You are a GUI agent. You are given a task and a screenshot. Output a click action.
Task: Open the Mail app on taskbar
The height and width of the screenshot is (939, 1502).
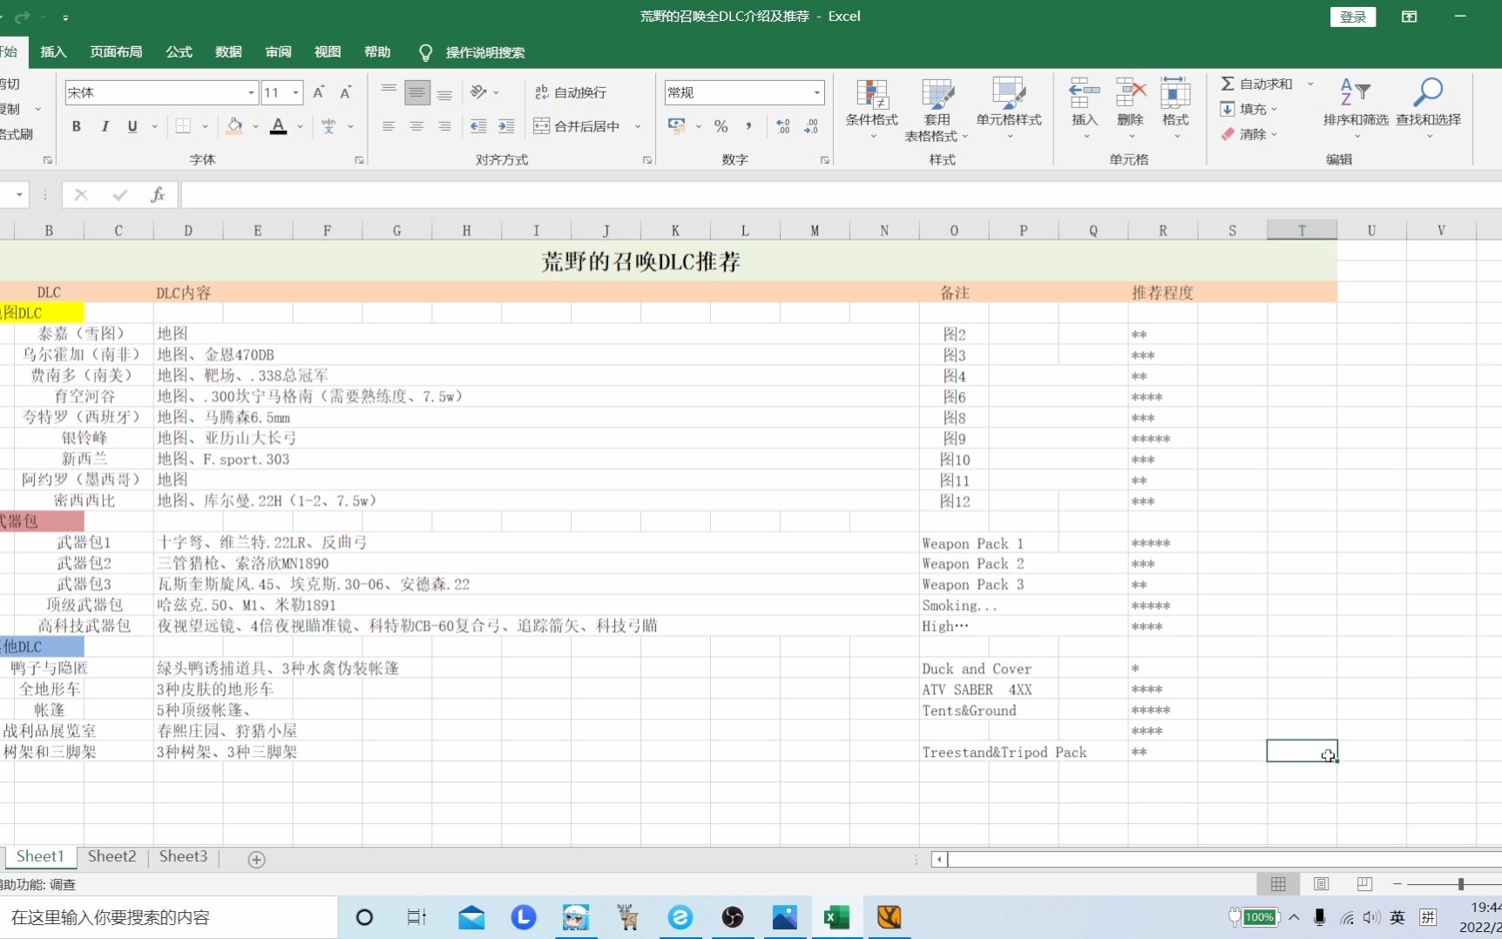[x=471, y=917]
